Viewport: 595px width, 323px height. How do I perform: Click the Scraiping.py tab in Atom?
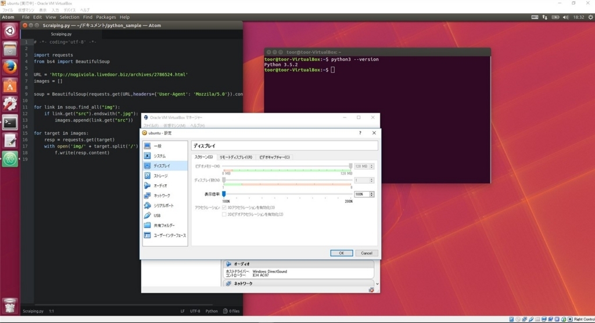(62, 34)
